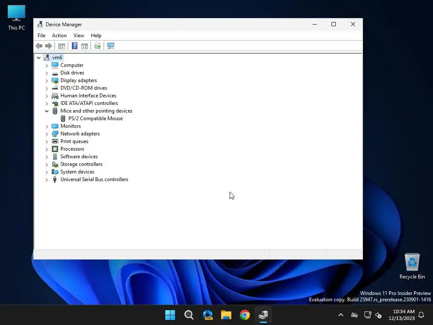
Task: Expand the System devices category
Action: [x=47, y=172]
